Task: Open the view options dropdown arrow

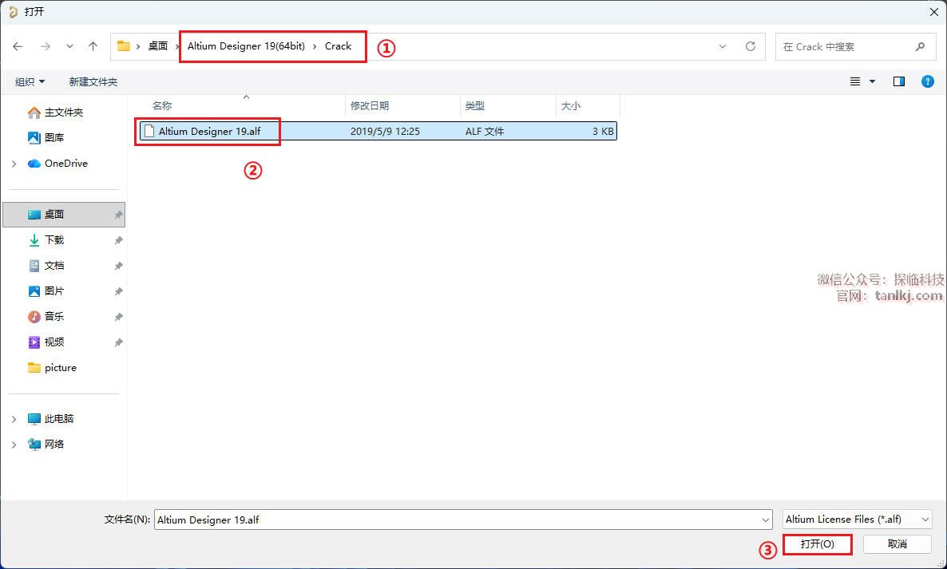Action: (872, 81)
